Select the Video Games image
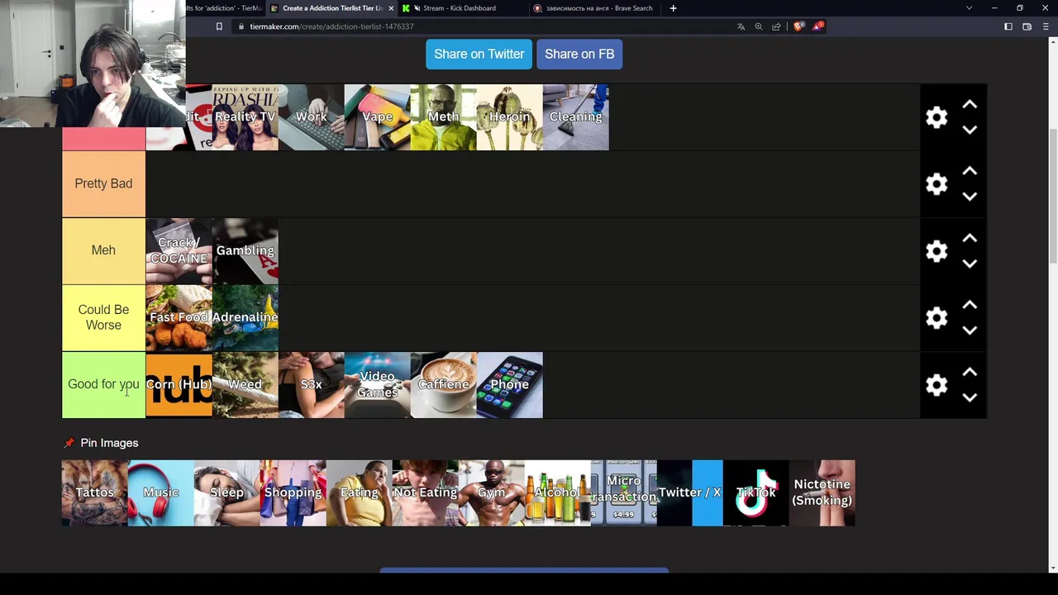The width and height of the screenshot is (1058, 595). (x=377, y=384)
